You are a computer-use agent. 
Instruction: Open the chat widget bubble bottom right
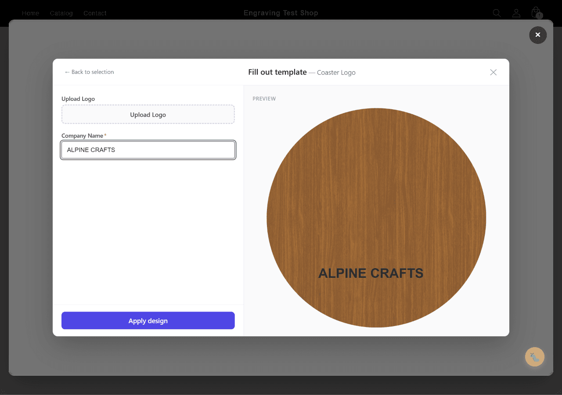click(x=534, y=357)
